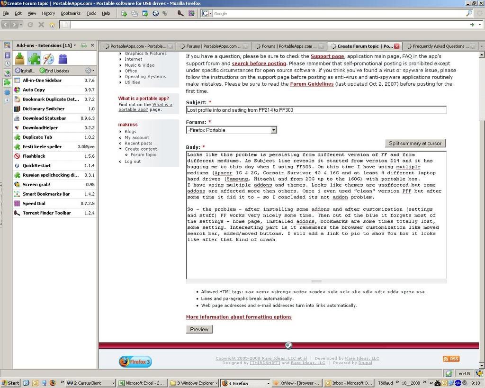
Task: Open downloads panel in sidebar strip
Action: point(7,73)
